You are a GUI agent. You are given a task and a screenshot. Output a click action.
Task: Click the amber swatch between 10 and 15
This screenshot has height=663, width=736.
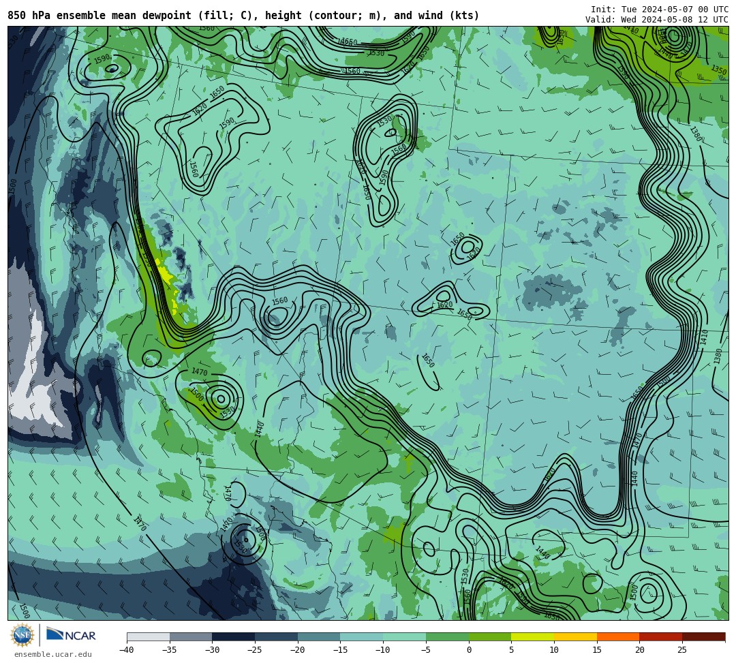[x=575, y=636]
